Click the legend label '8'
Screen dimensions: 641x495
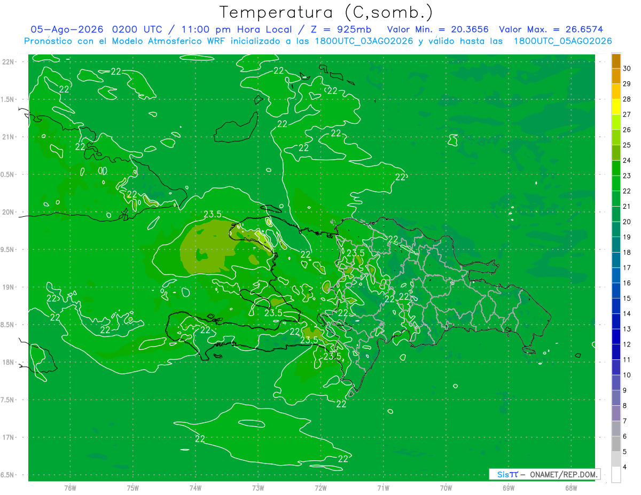tap(625, 406)
